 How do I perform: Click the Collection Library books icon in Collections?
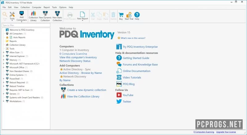coord(63,96)
